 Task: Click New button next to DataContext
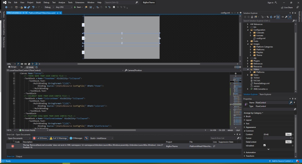tap(288, 142)
